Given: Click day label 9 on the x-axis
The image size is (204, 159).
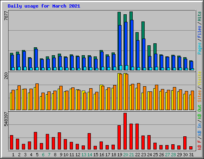Looking at the screenshot, I should coord(61,155).
